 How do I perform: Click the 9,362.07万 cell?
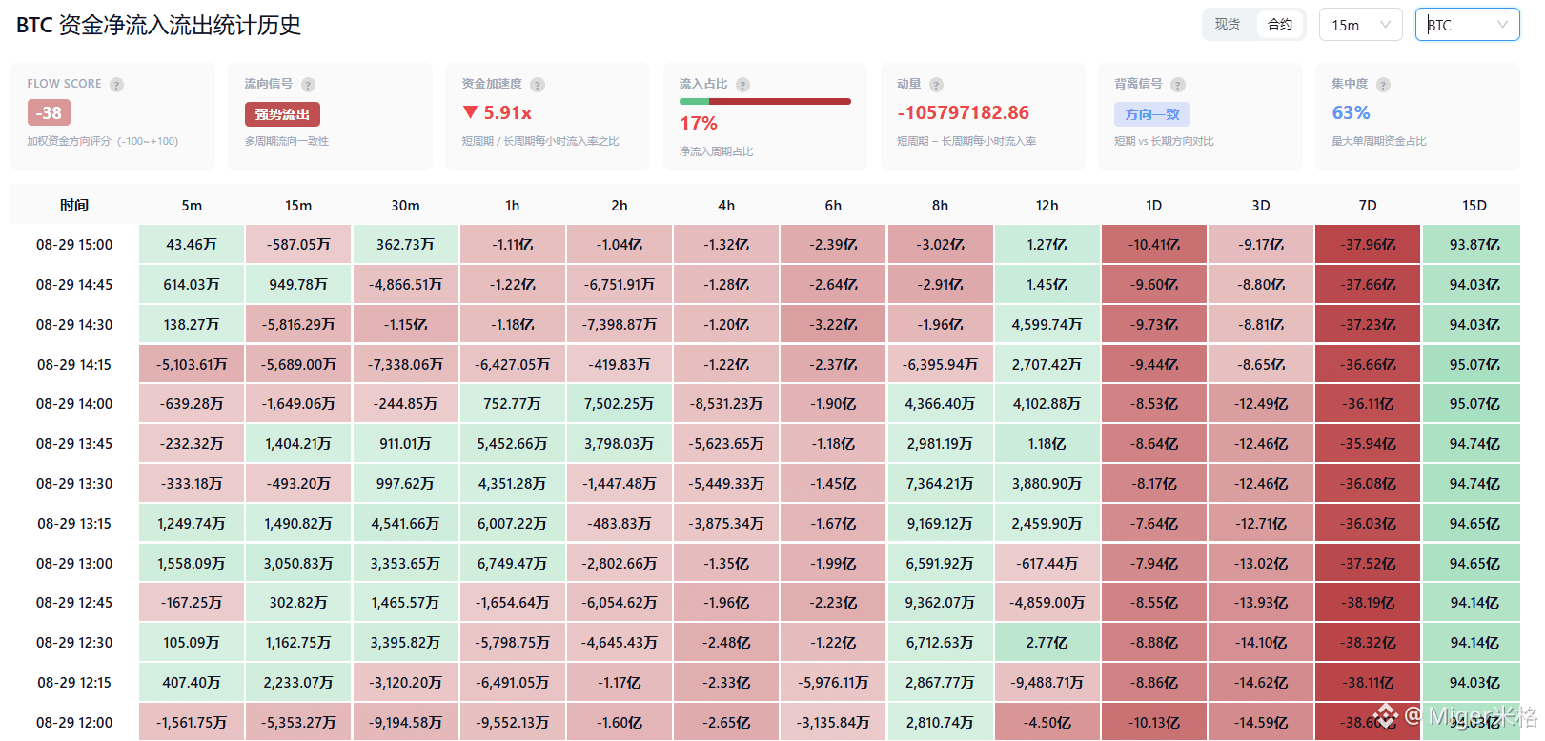pos(940,603)
